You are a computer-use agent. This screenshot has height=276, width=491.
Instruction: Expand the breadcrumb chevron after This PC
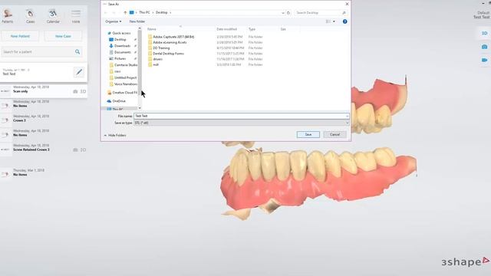tap(153, 12)
